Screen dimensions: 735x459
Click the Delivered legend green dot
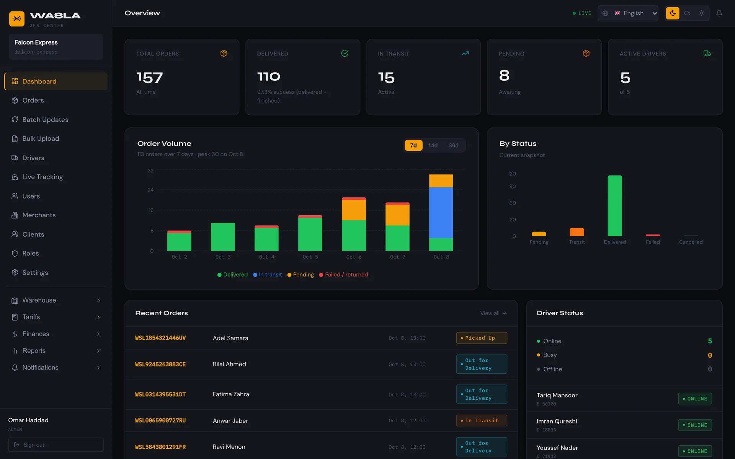(x=219, y=275)
